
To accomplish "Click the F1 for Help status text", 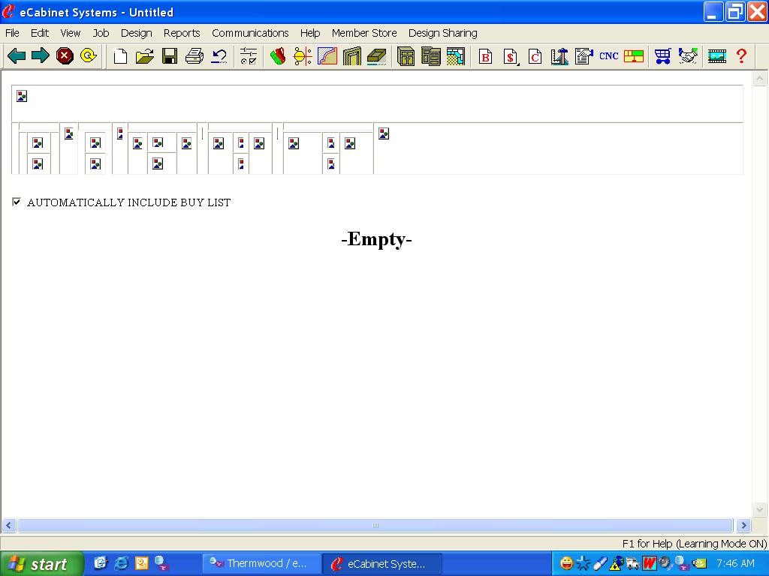I will coord(694,544).
